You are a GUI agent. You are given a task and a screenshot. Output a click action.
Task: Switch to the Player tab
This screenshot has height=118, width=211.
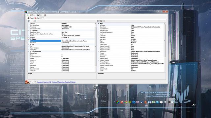tap(30, 18)
